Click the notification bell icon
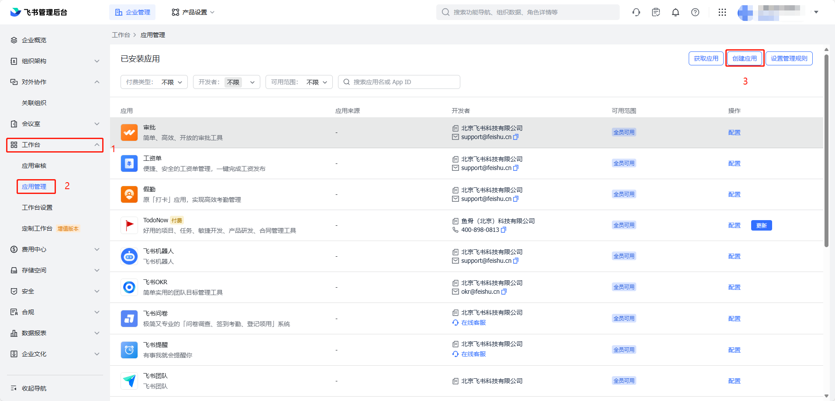 click(675, 12)
